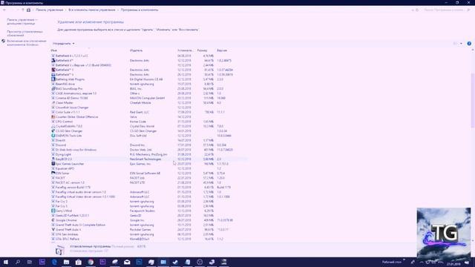The height and width of the screenshot is (267, 475).
Task: Click the Up one level arrow
Action: [x=23, y=10]
